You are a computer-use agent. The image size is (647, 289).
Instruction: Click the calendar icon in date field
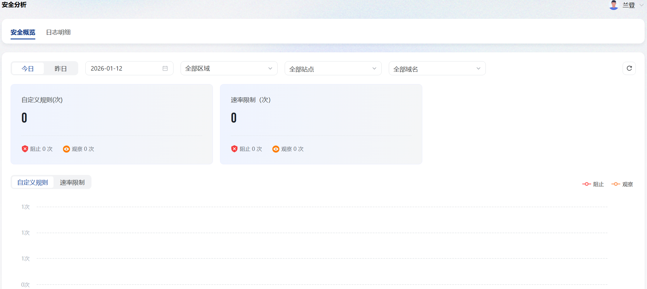(x=165, y=68)
